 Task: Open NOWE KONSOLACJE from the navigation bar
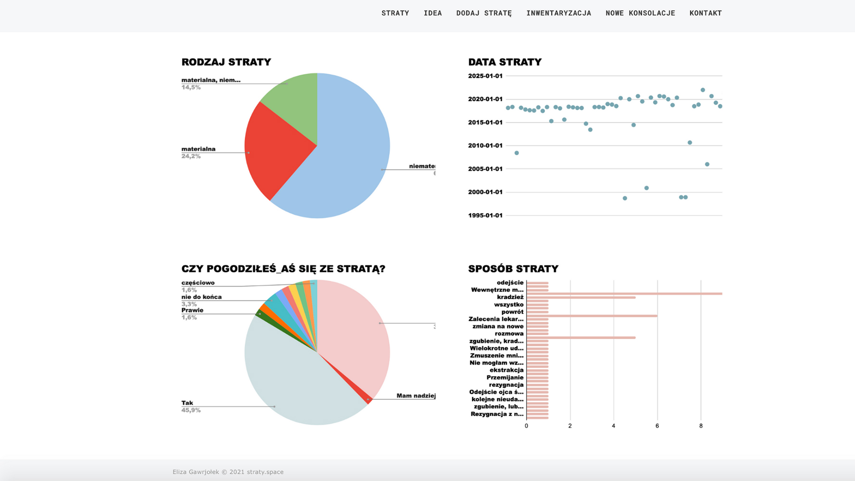pyautogui.click(x=640, y=13)
